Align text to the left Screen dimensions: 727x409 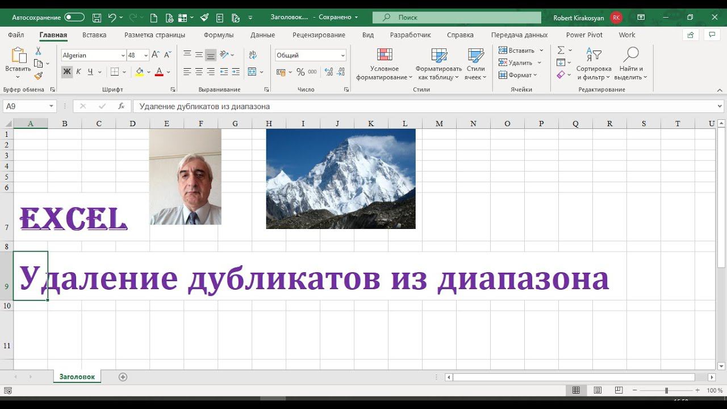pyautogui.click(x=187, y=72)
